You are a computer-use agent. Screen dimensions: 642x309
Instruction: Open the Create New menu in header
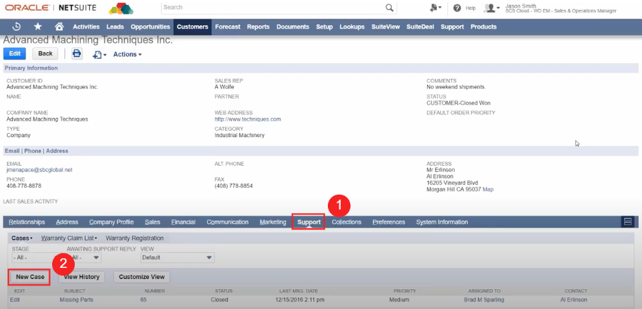436,8
